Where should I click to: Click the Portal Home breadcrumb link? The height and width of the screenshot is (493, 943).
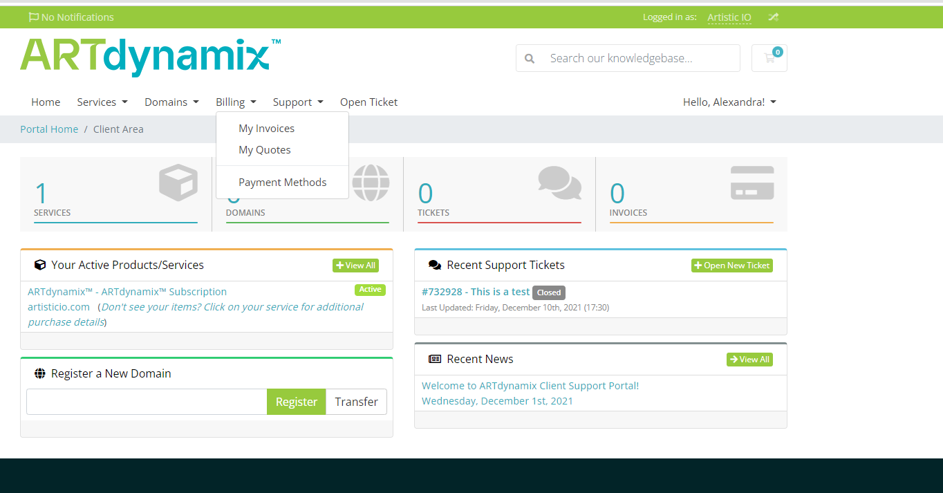(49, 129)
